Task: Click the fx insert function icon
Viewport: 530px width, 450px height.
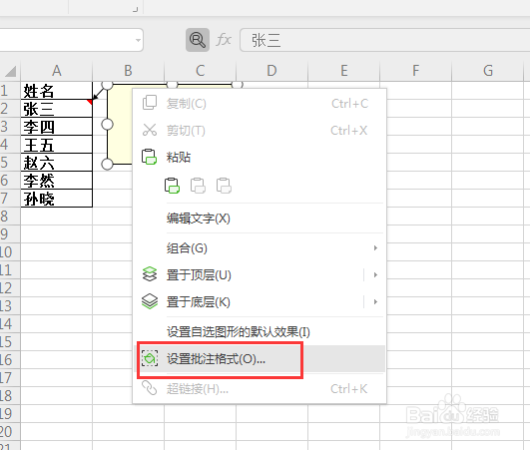Action: (x=224, y=40)
